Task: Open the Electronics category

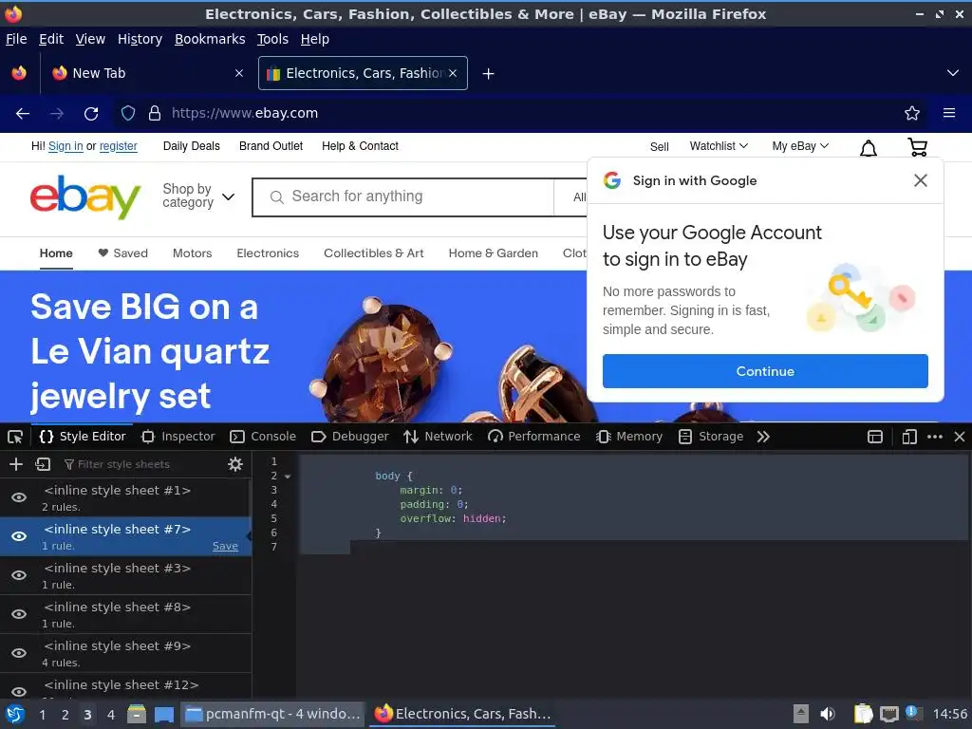Action: point(268,253)
